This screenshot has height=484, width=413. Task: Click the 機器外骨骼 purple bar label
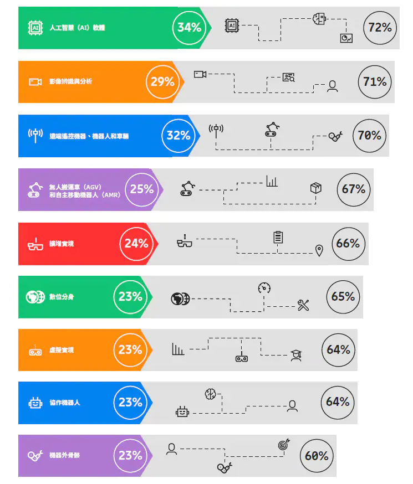point(65,455)
